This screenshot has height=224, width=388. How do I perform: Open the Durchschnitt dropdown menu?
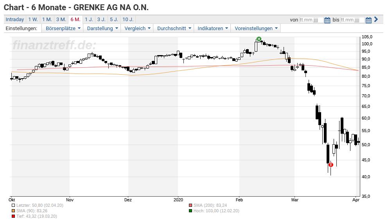pyautogui.click(x=174, y=29)
